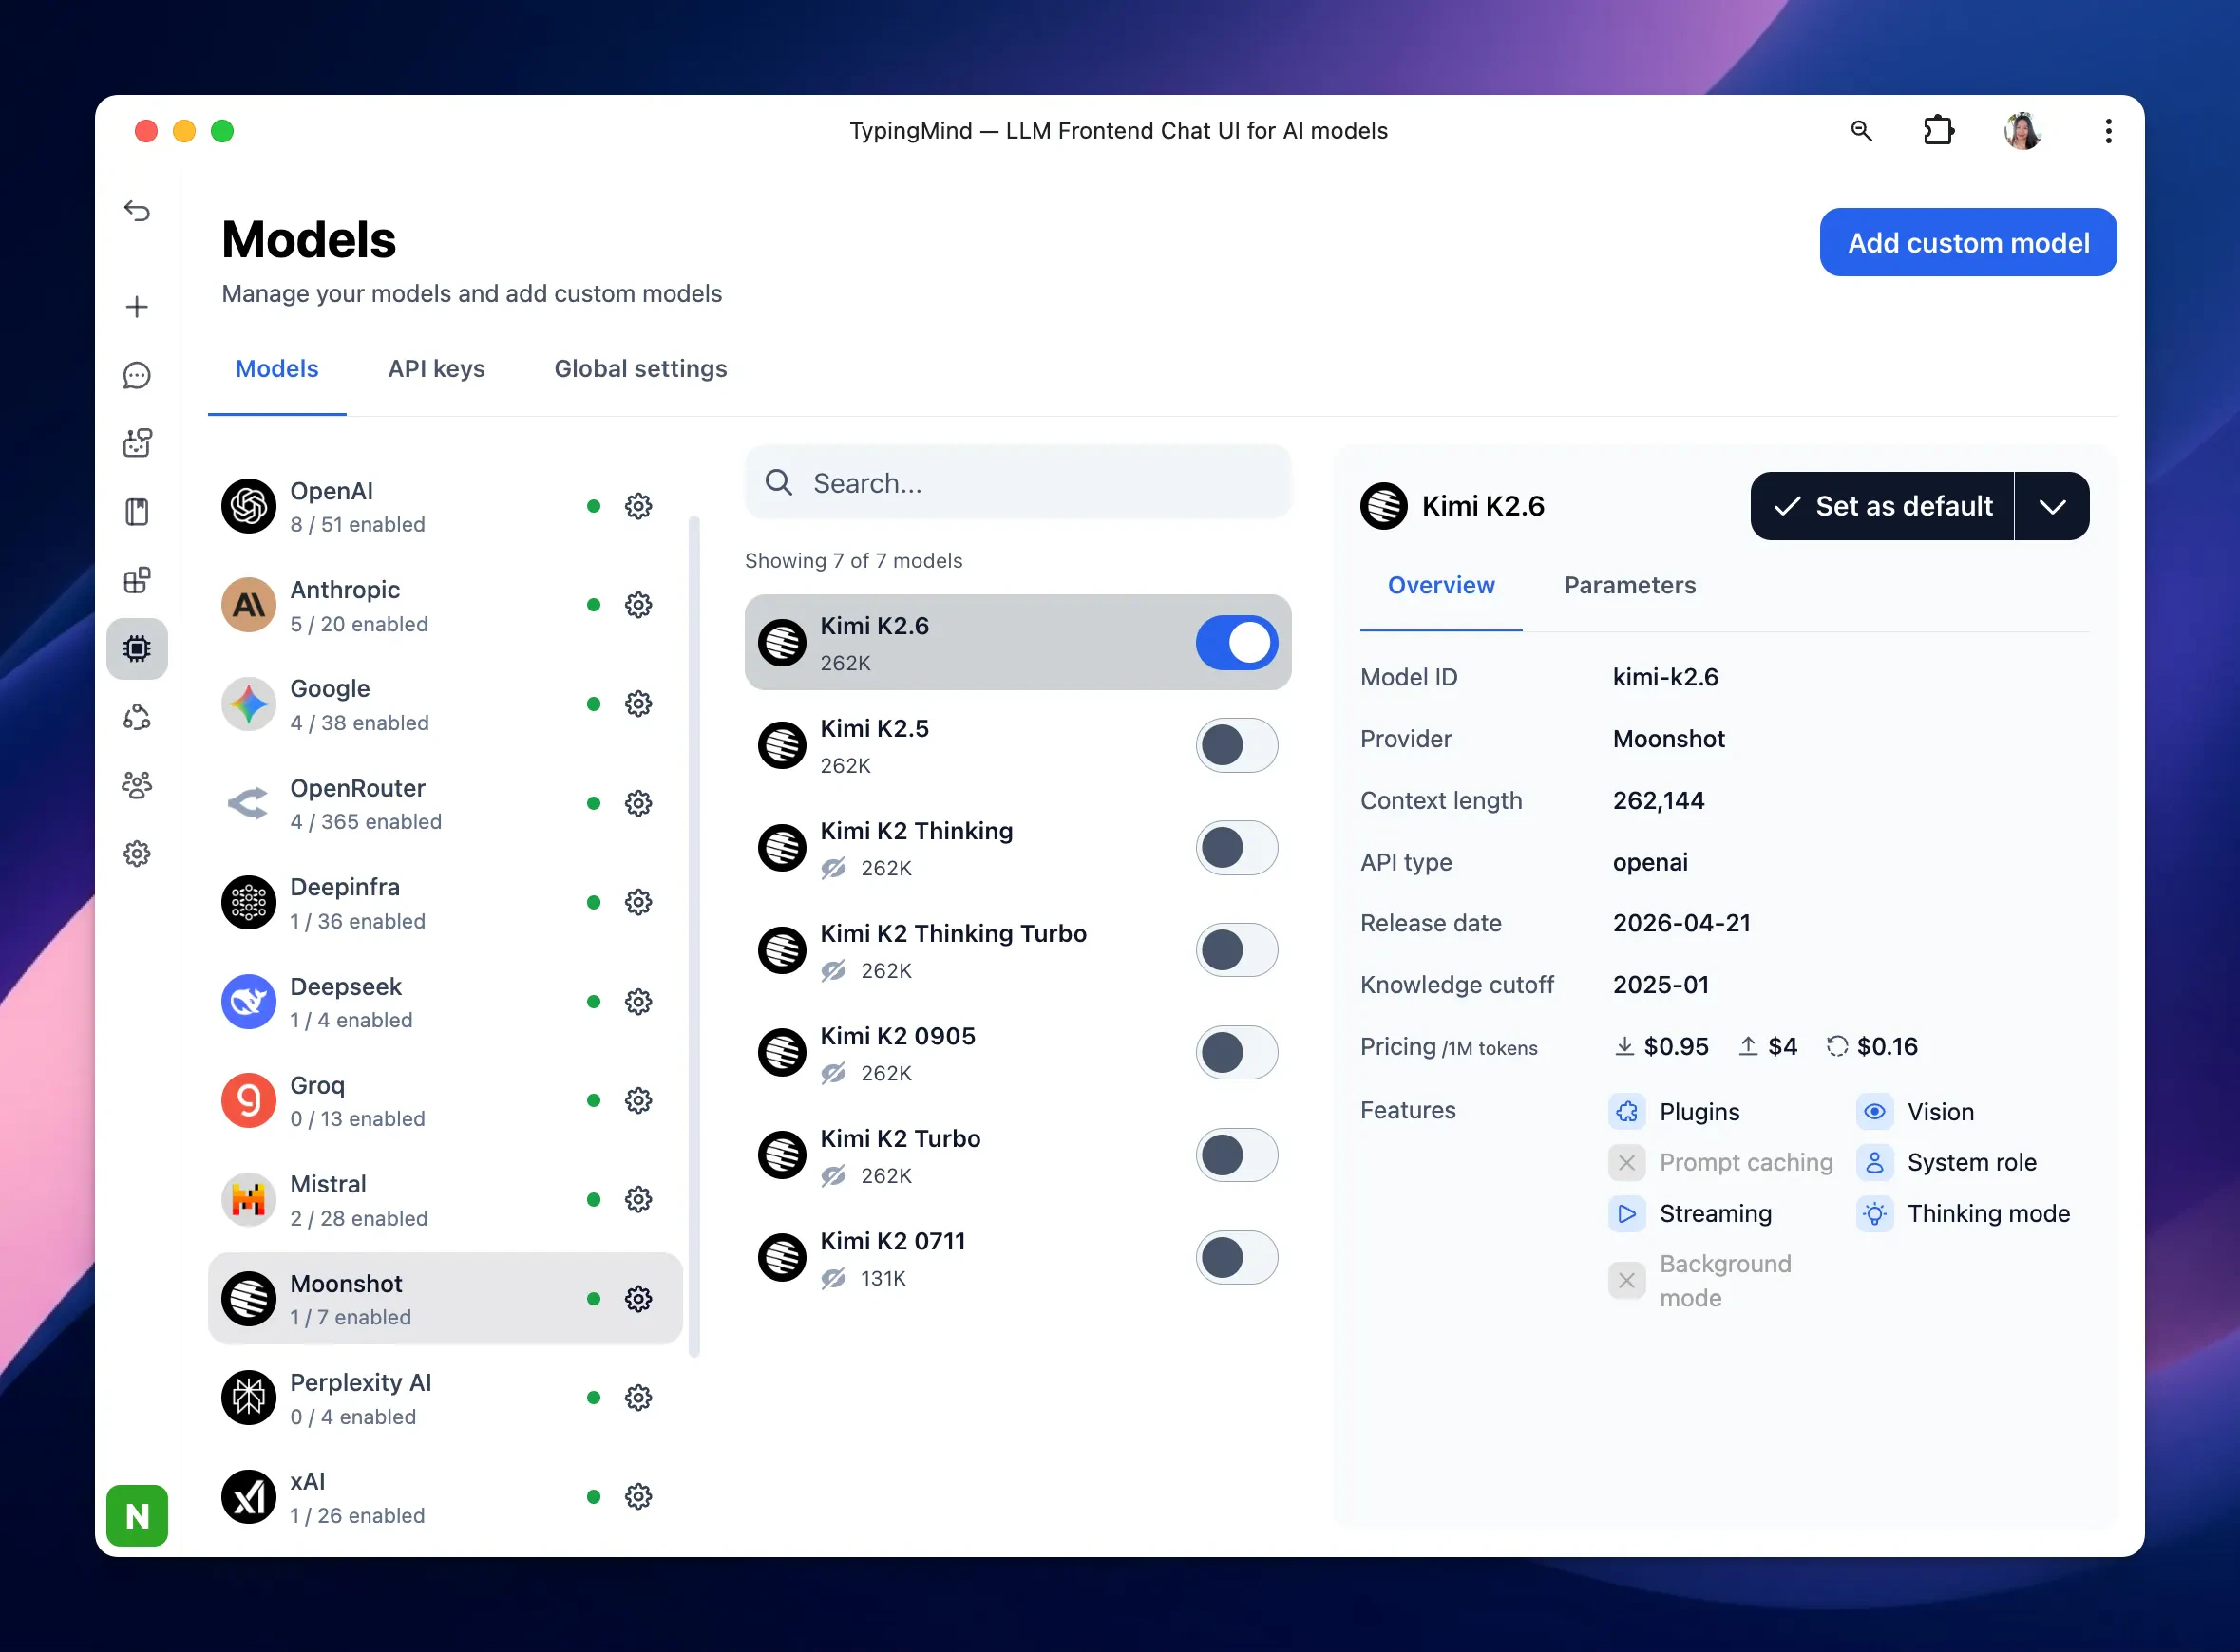Open settings gear for OpenRouter provider
Screen dimensions: 2240x1652
[638, 803]
